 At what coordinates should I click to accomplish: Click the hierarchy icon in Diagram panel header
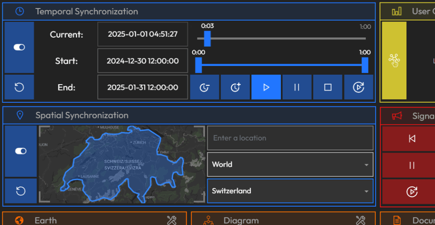click(208, 221)
